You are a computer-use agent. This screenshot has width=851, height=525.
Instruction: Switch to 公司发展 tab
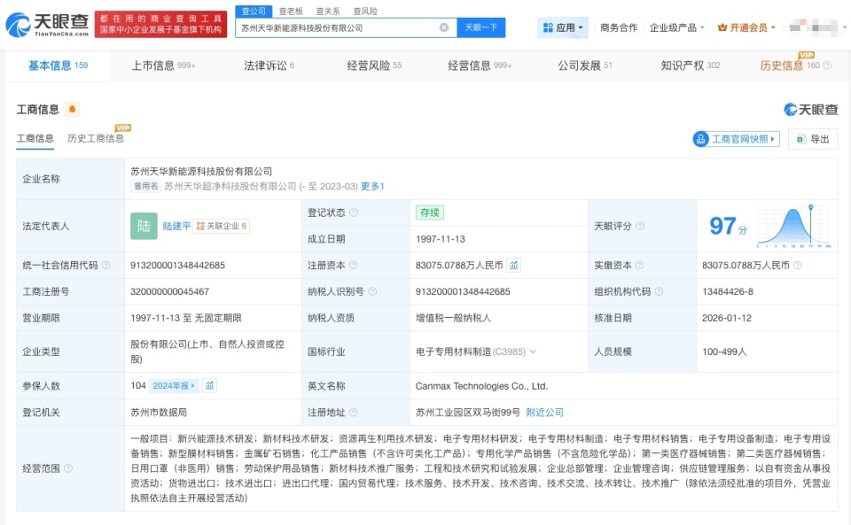coord(584,66)
